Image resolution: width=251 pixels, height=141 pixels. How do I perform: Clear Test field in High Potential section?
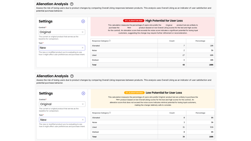[82, 48]
